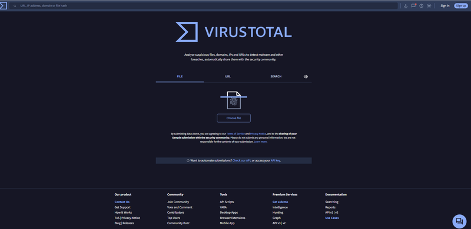Click the tab scroll arrows icon next to SEARCH
471x229 pixels.
coord(306,77)
